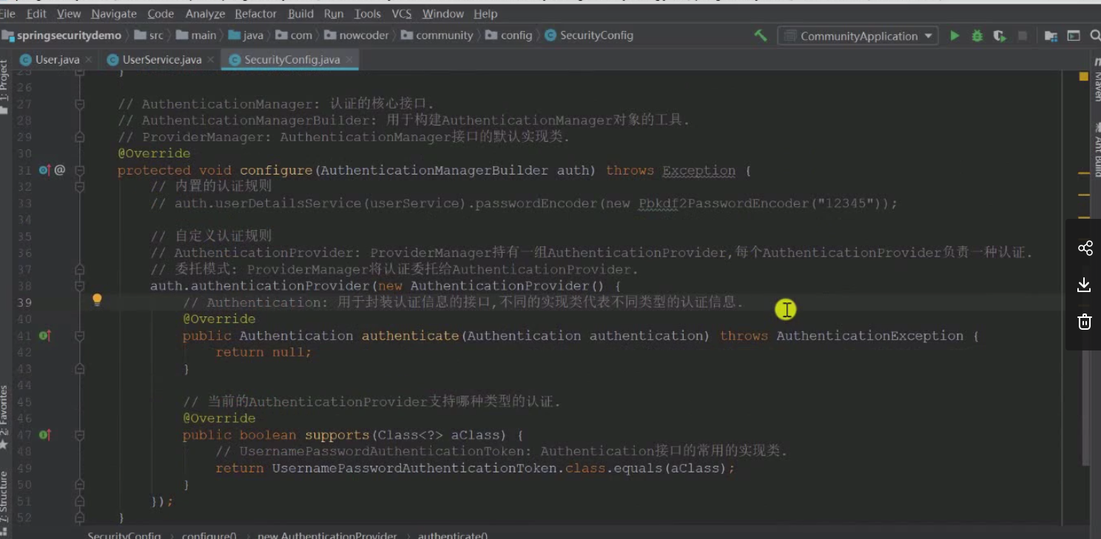Open the Window menu
Image resolution: width=1101 pixels, height=539 pixels.
click(x=443, y=14)
